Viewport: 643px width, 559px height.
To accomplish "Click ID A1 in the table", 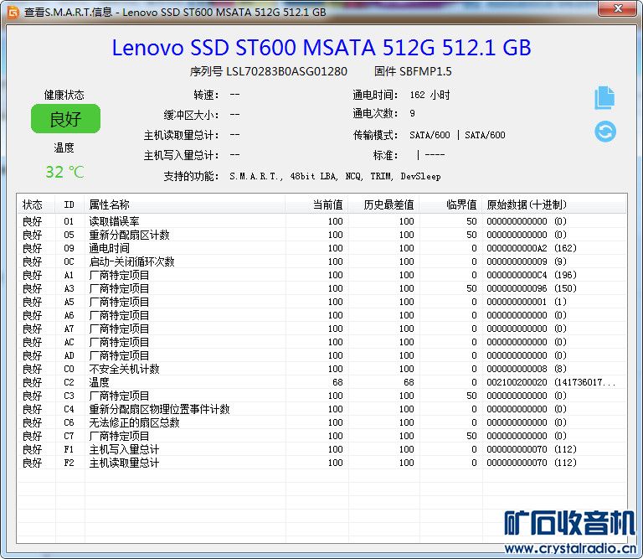I will coord(69,275).
